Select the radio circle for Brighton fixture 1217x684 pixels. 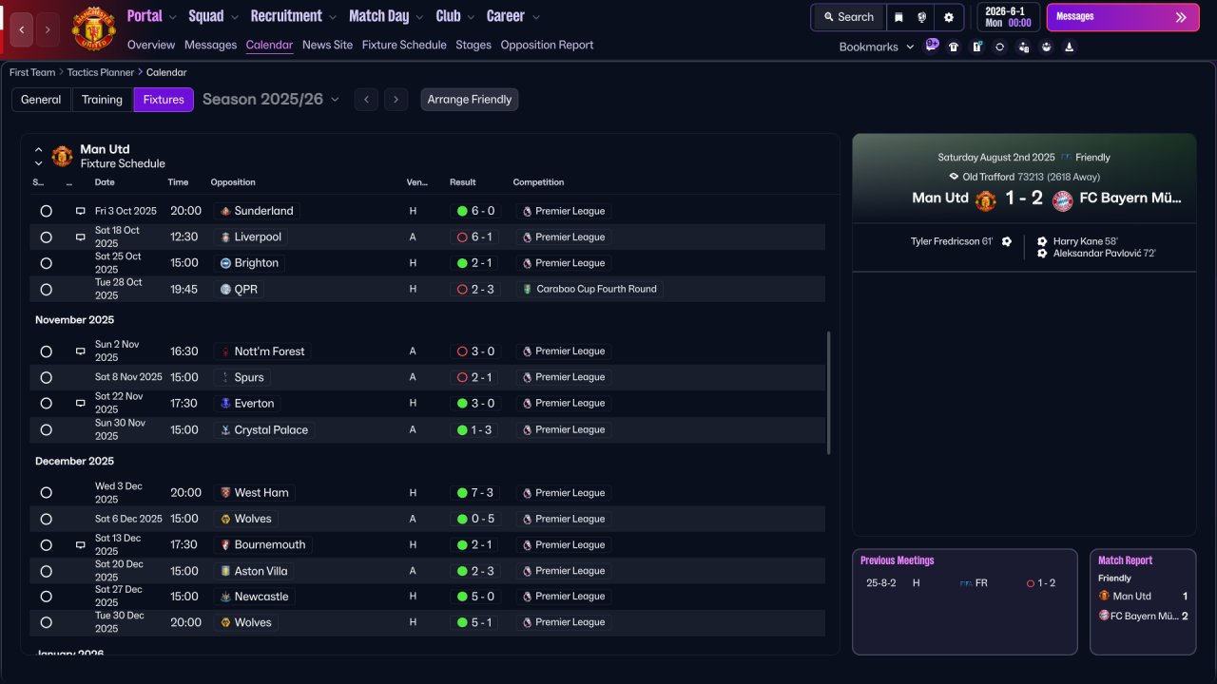[x=46, y=263]
